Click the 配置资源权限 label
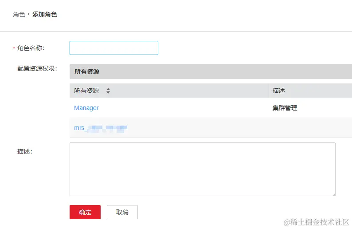 pos(37,68)
